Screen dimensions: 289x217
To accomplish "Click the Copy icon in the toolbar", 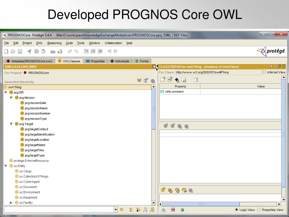I will tap(36, 51).
